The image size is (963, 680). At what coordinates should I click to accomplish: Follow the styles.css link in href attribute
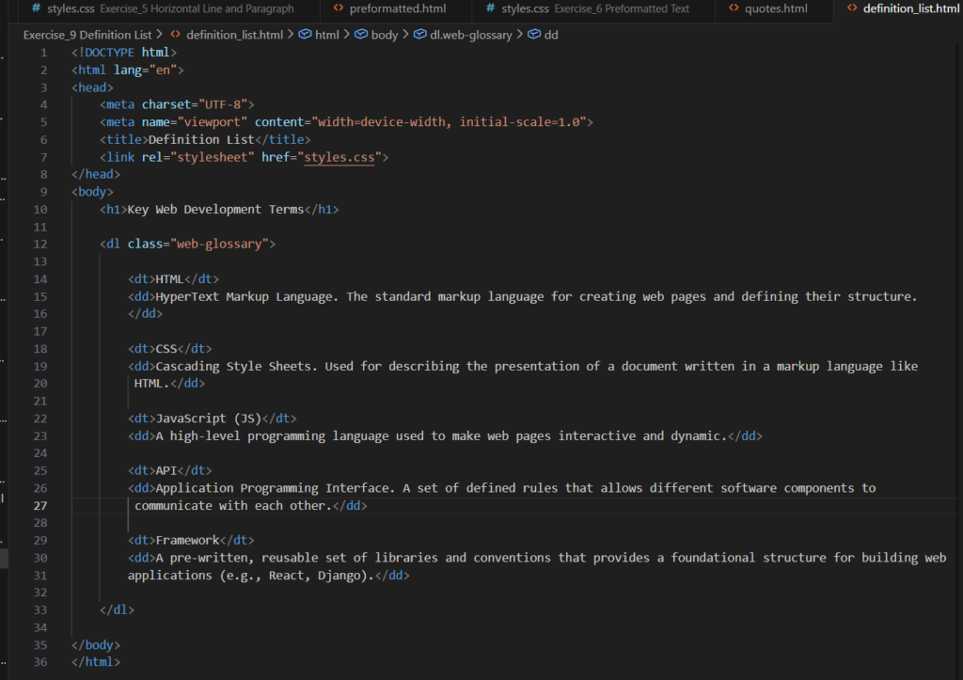tap(339, 157)
